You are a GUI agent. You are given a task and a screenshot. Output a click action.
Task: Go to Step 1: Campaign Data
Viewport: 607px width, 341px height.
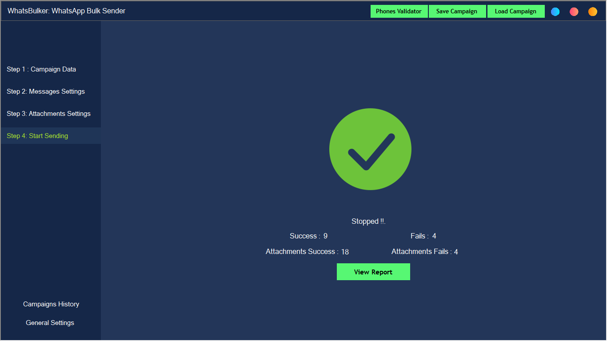51,69
